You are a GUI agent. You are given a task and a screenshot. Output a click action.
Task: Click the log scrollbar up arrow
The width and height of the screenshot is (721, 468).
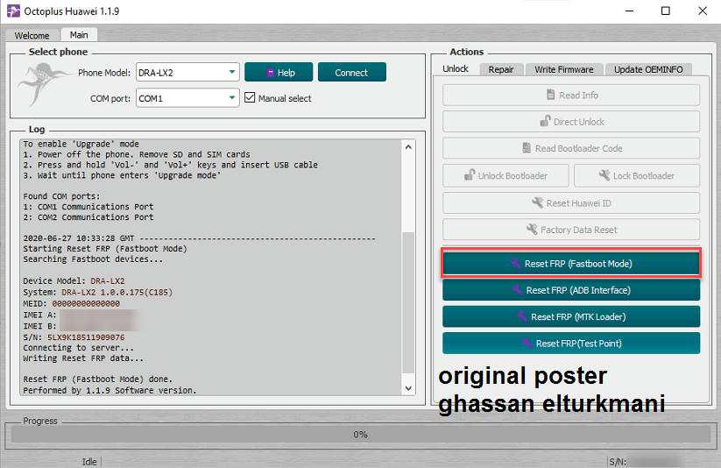pos(408,147)
